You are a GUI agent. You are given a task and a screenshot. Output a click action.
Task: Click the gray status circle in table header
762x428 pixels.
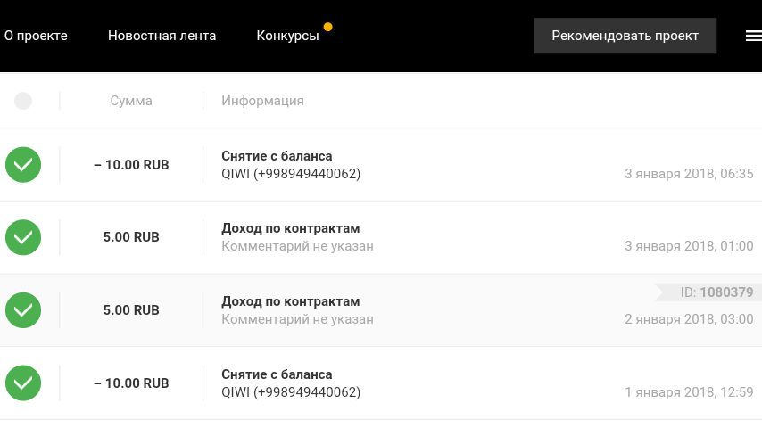point(23,101)
